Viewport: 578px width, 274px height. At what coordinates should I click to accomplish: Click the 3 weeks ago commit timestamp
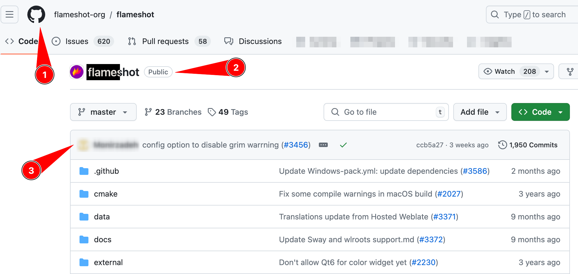click(x=469, y=145)
